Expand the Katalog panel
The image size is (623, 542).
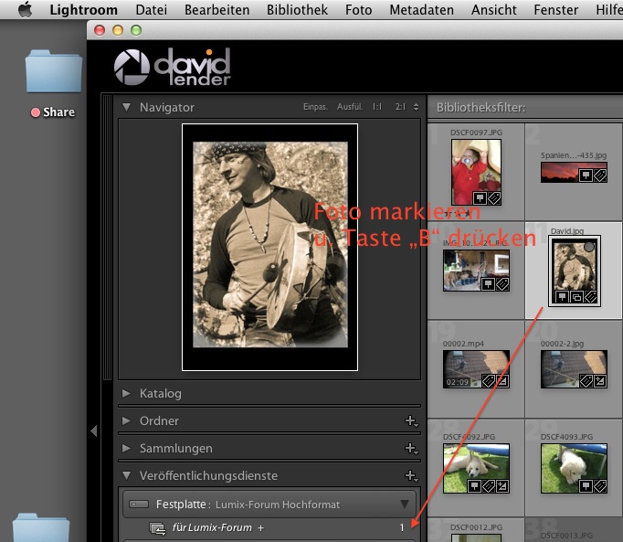tap(127, 393)
